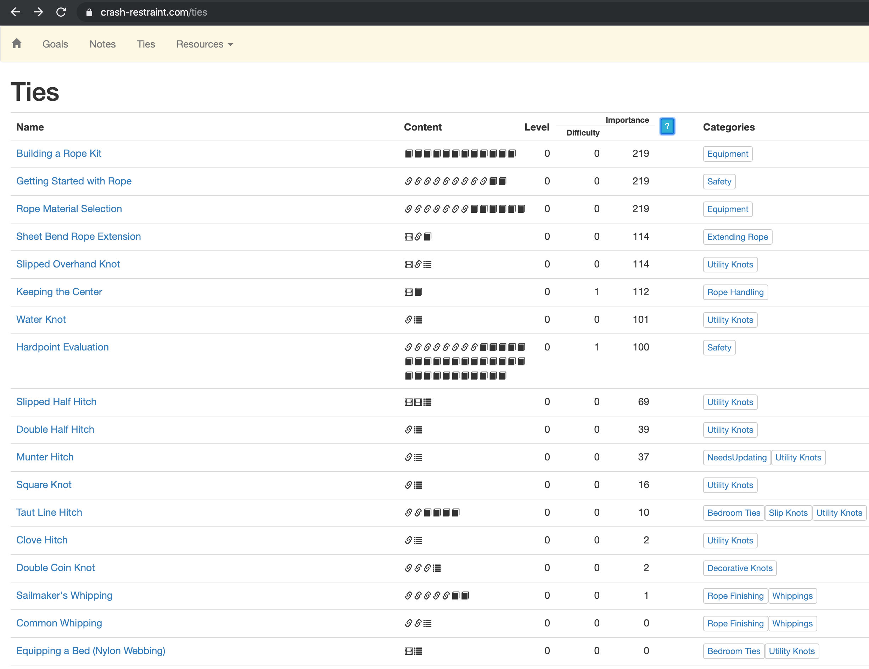Go to the home page icon
This screenshot has height=669, width=869.
pyautogui.click(x=17, y=43)
